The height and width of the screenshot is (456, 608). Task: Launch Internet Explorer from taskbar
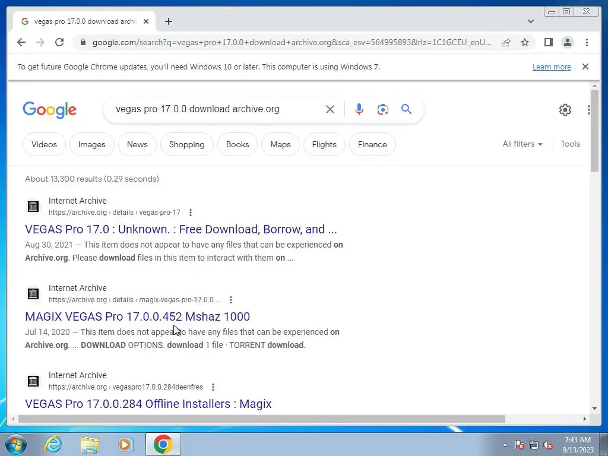[52, 444]
